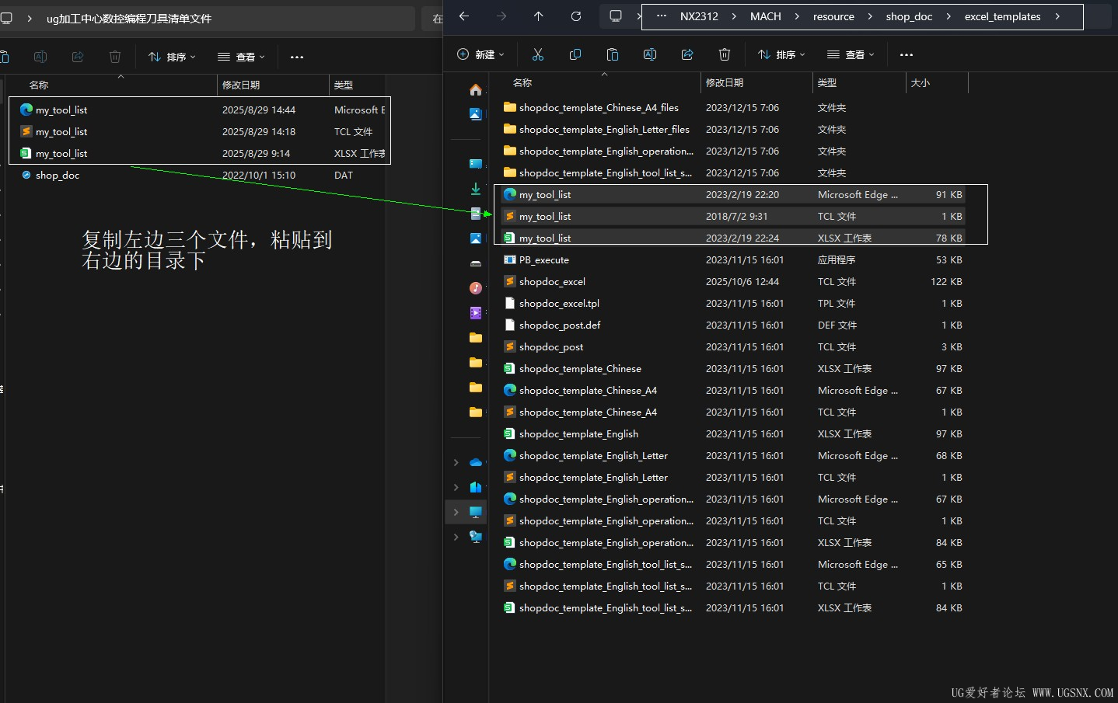Viewport: 1118px width, 703px height.
Task: Open the shopdoc_template_Chinese_A4_files folder
Action: pos(599,108)
